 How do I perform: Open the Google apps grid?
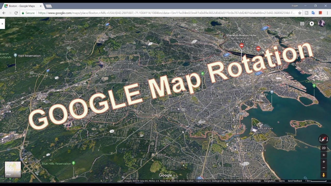pos(302,24)
